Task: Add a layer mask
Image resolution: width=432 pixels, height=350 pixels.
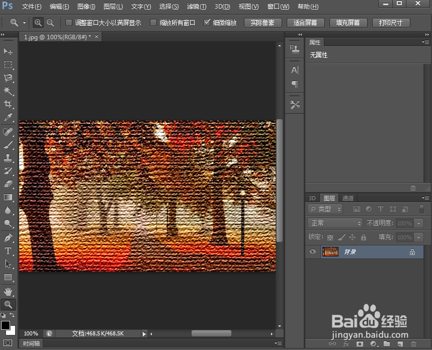Action: pos(360,343)
